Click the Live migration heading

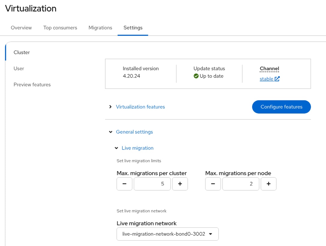coord(137,148)
